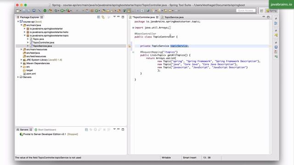Viewport: 294px width, 165px height.
Task: Toggle Link with Editor in Package Explorer
Action: coord(103,17)
